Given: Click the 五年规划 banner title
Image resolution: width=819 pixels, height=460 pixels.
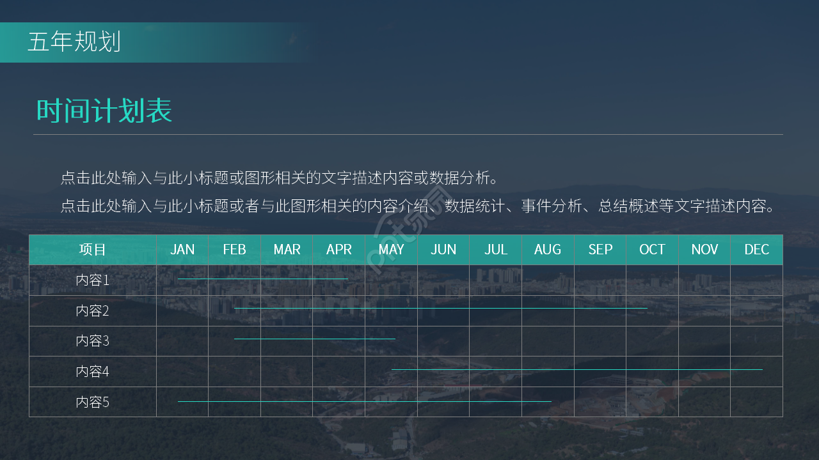Looking at the screenshot, I should 74,42.
